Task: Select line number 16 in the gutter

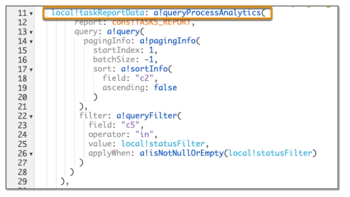Action: click(x=22, y=60)
